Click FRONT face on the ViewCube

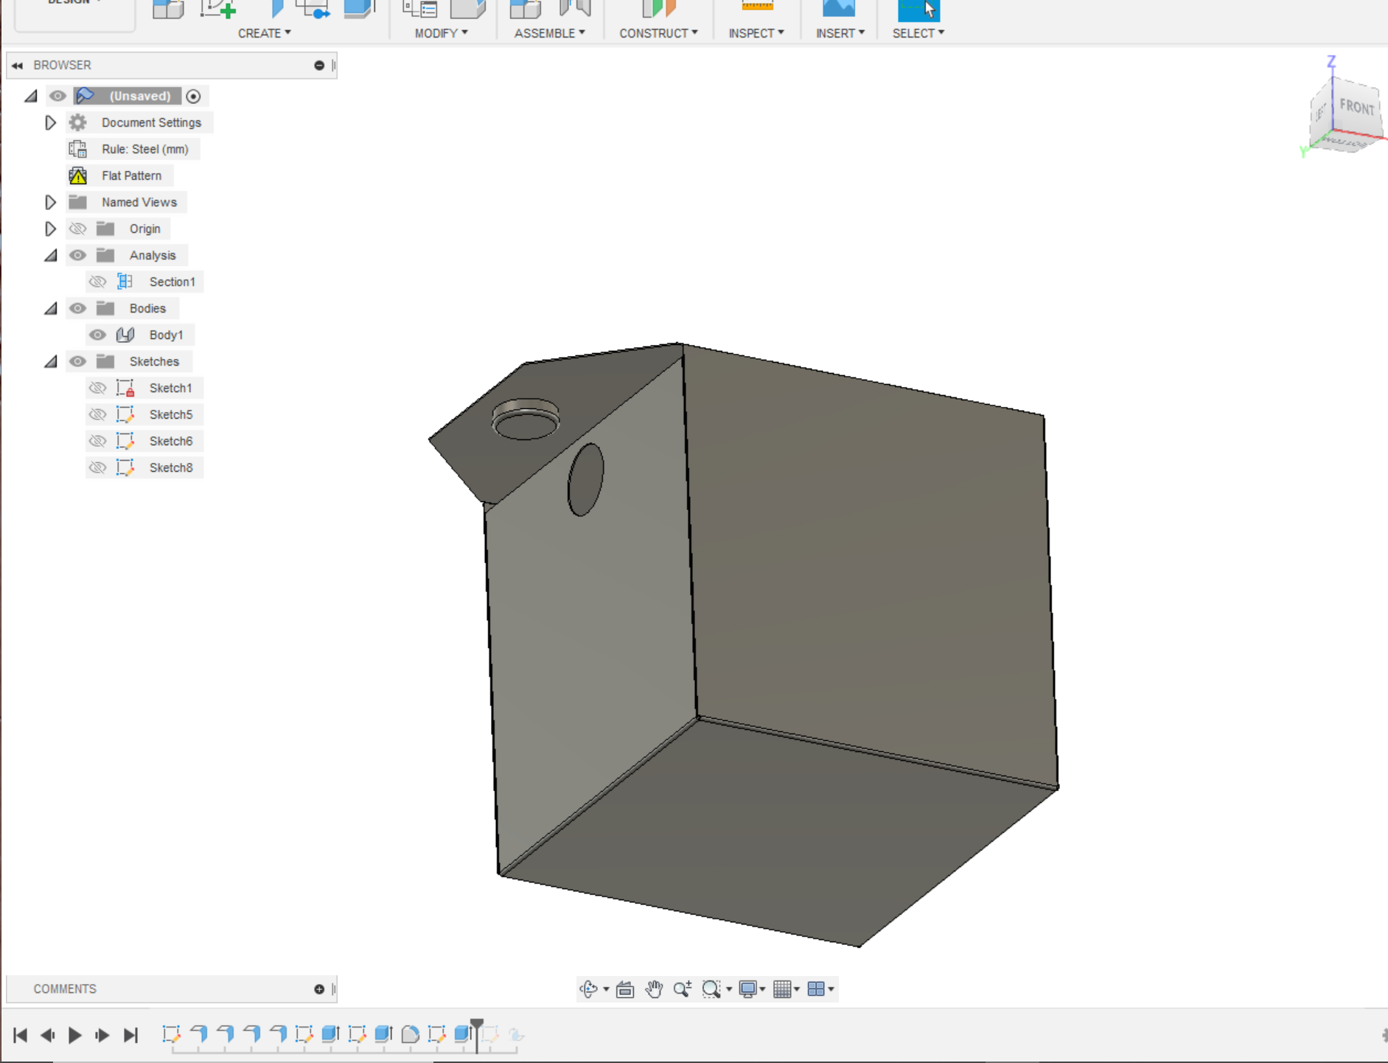1356,108
